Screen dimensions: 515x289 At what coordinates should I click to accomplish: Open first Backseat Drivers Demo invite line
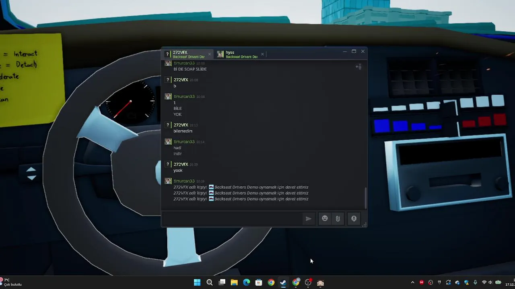241,187
